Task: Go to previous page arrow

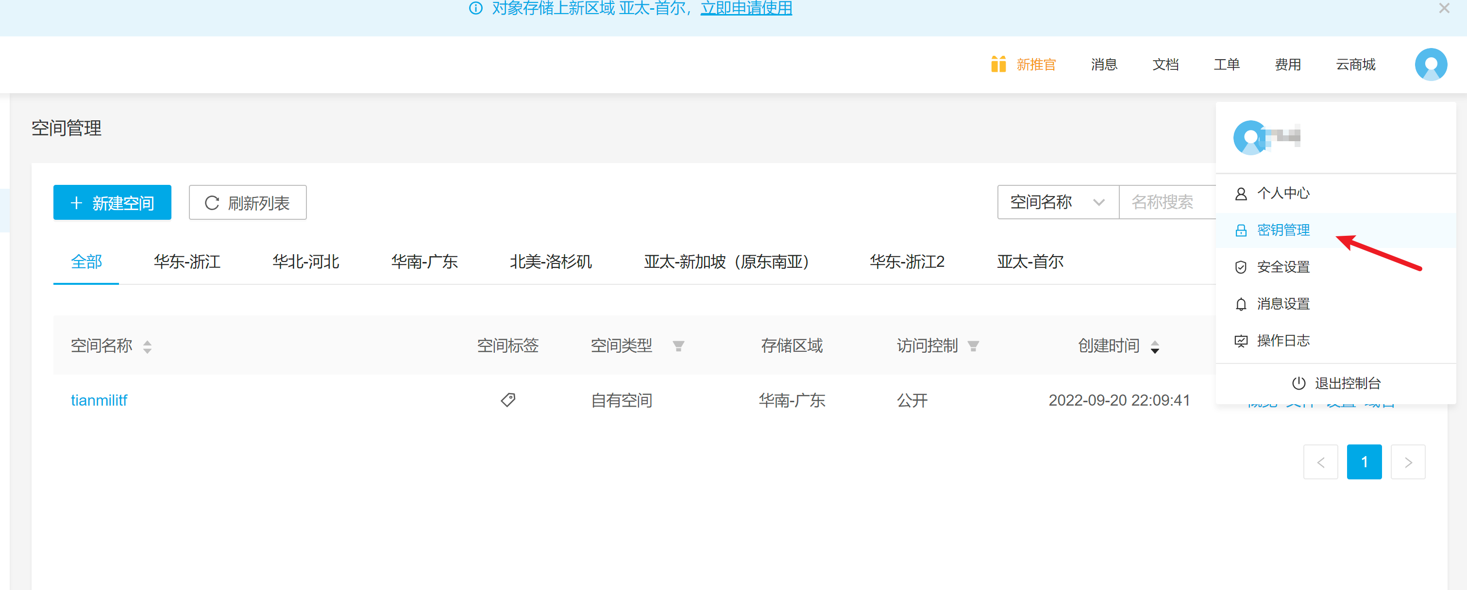Action: click(1320, 462)
